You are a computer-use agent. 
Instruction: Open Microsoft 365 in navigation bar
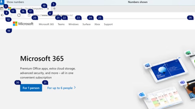pos(46,24)
